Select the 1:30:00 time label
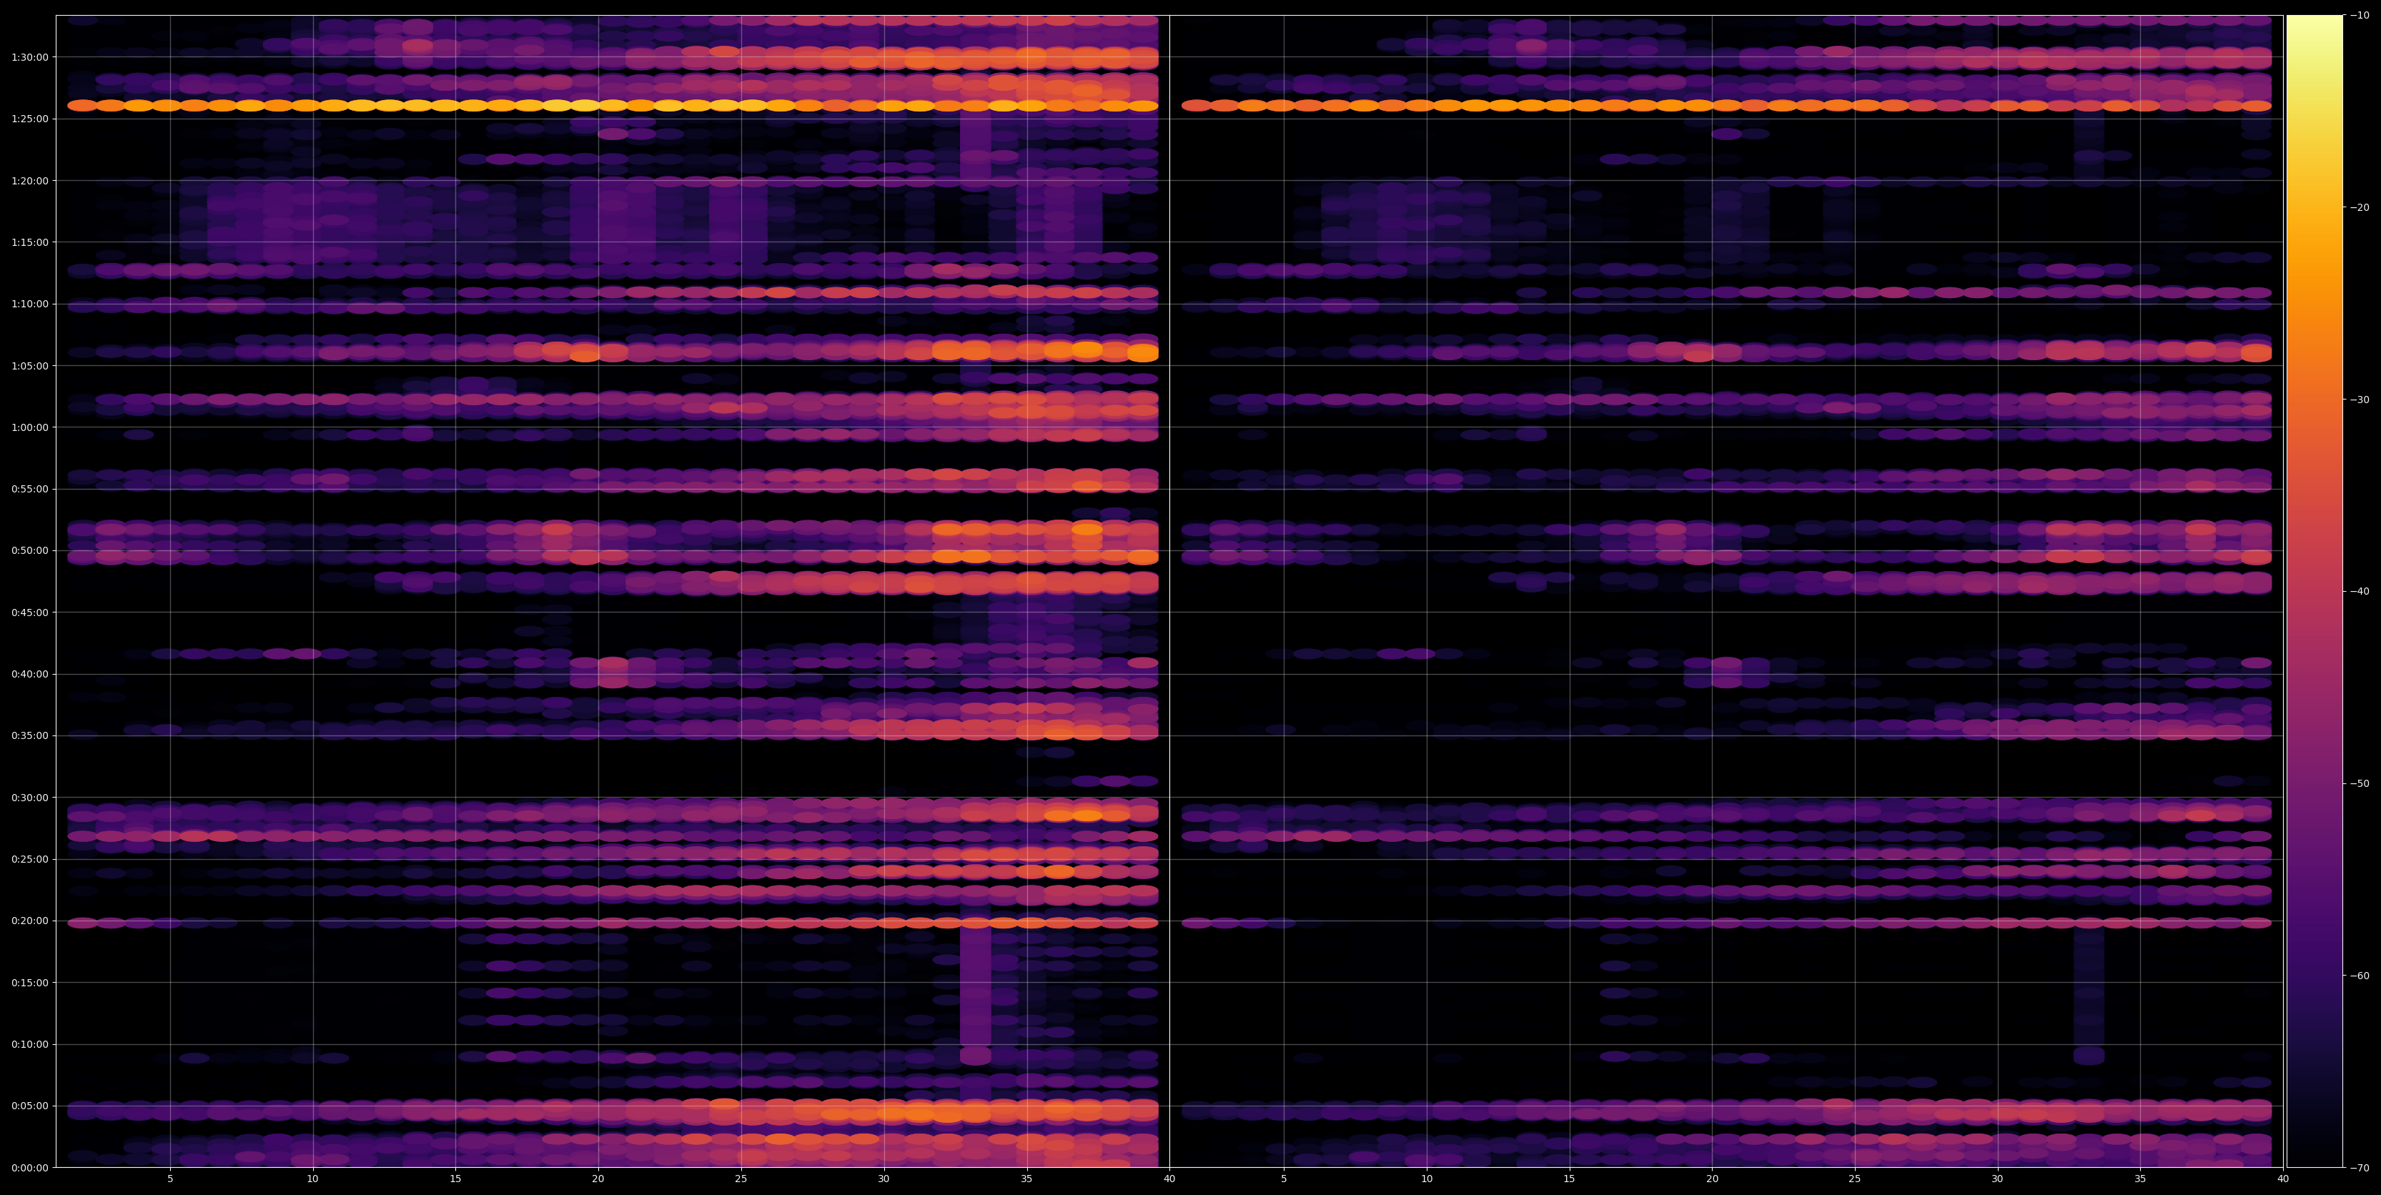The width and height of the screenshot is (2381, 1195). pos(29,57)
